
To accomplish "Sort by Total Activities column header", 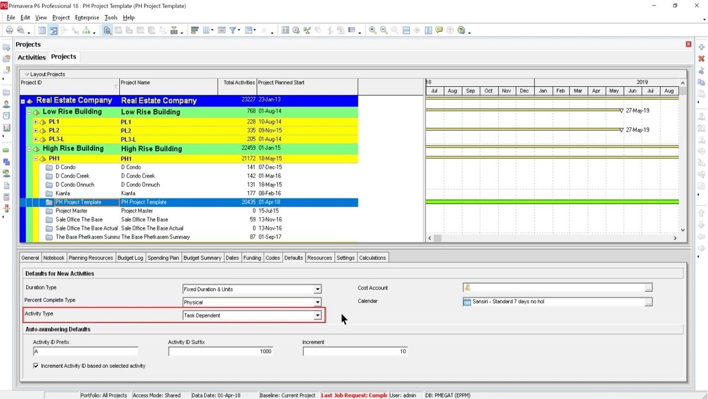I will coord(237,86).
